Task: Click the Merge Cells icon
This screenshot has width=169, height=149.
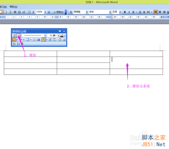Action: click(x=34, y=40)
